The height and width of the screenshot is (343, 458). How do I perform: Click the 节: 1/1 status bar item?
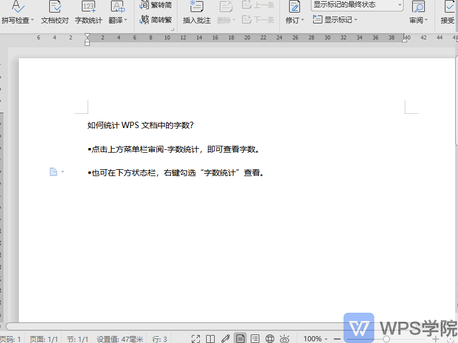(77, 339)
